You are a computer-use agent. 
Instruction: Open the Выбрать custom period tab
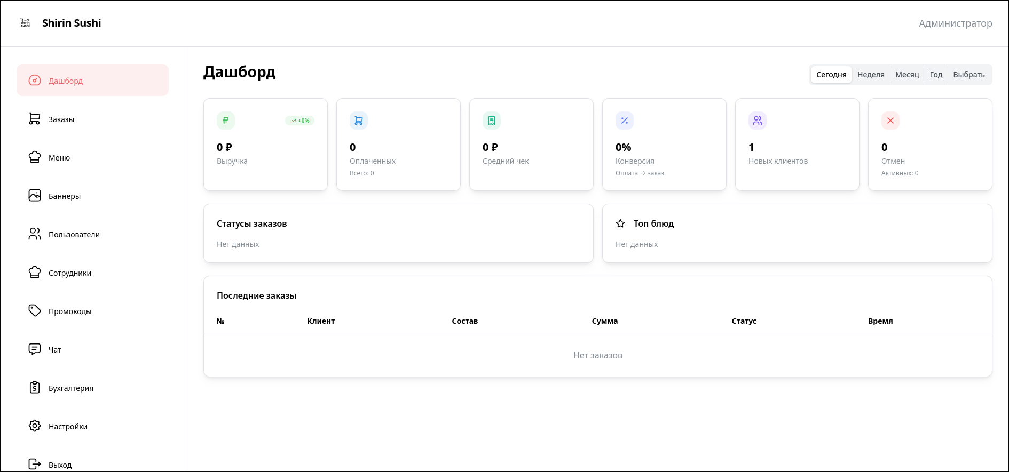click(x=969, y=75)
